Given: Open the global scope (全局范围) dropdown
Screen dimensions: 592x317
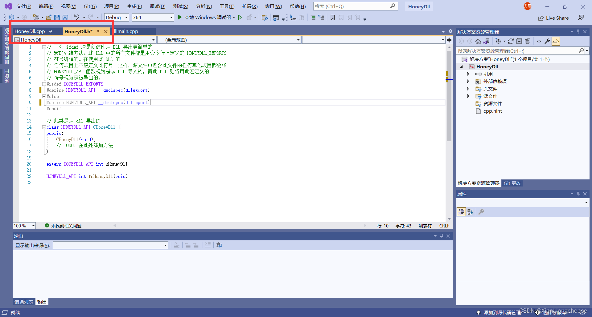Looking at the screenshot, I should [228, 40].
